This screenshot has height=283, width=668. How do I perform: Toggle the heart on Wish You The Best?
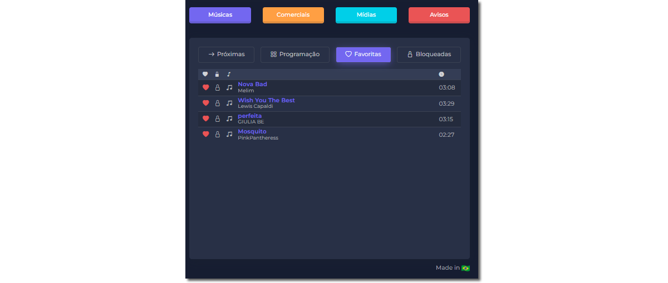pos(205,103)
